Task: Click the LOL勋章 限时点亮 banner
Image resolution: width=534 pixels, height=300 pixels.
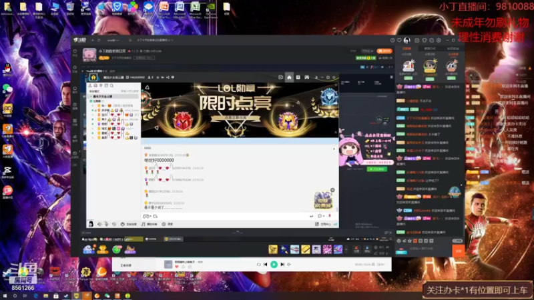Action: pyautogui.click(x=240, y=110)
